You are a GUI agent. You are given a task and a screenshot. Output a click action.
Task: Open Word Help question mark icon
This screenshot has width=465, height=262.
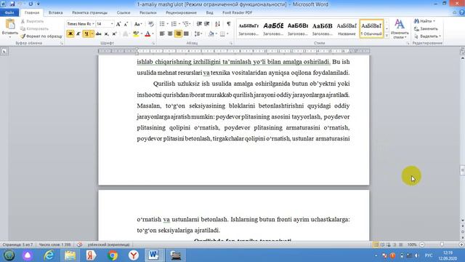[462, 12]
